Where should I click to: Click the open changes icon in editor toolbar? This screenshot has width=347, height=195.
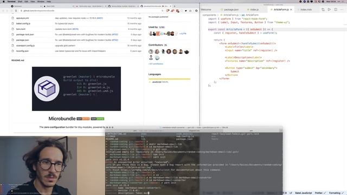tap(323, 10)
